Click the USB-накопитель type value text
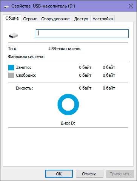Image resolution: width=137 pixels, height=181 pixels. [65, 49]
